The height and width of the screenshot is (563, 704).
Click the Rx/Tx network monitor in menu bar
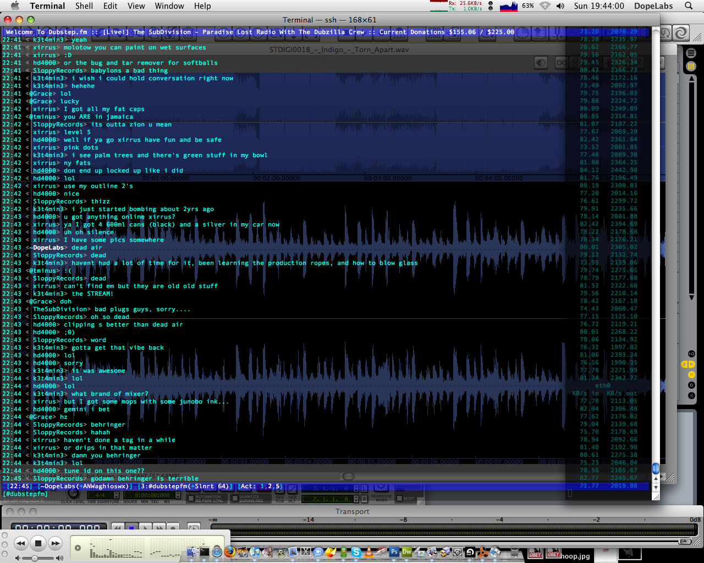tap(457, 6)
